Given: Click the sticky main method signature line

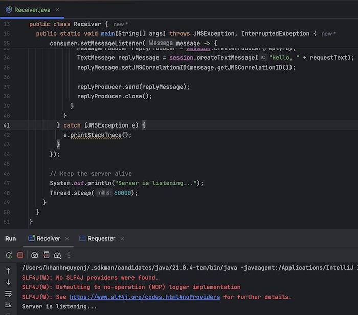Looking at the screenshot, I should [x=176, y=34].
